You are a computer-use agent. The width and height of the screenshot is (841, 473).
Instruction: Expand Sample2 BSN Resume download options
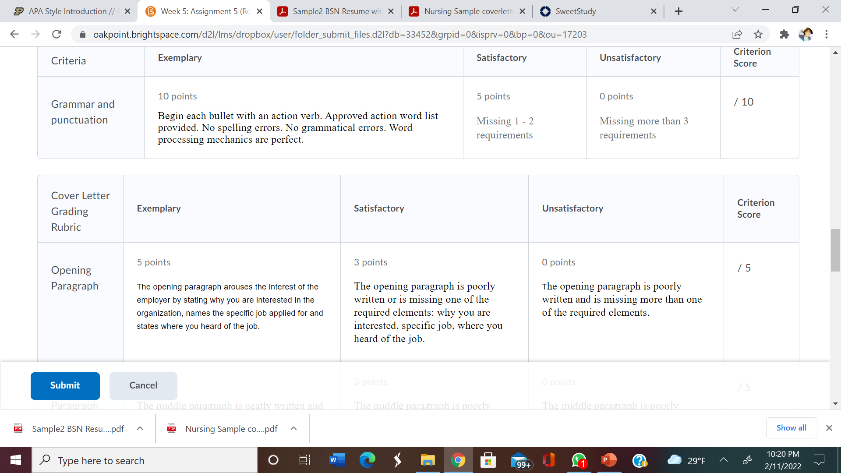coord(140,429)
